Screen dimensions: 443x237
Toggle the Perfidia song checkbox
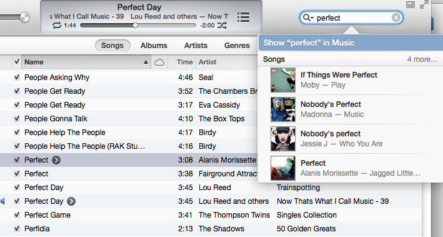(x=17, y=228)
